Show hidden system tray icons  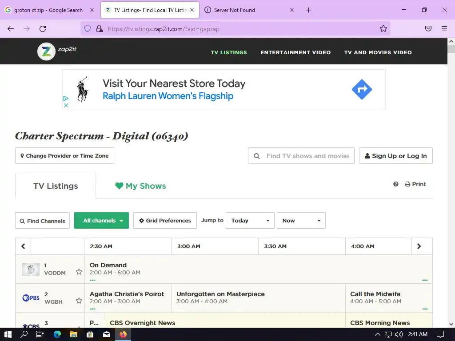(x=378, y=334)
